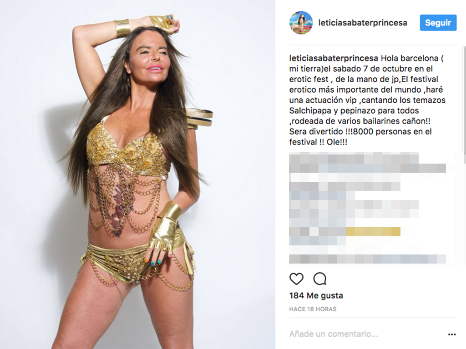Open the HACE 18 HORAS timestamp link
466x349 pixels.
click(x=313, y=309)
